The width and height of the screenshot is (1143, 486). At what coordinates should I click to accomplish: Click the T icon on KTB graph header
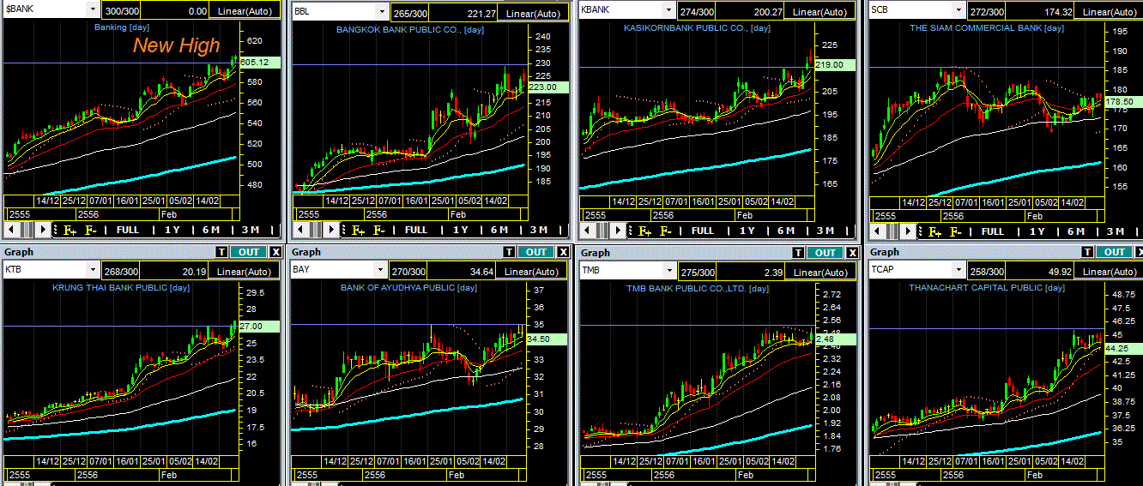221,252
